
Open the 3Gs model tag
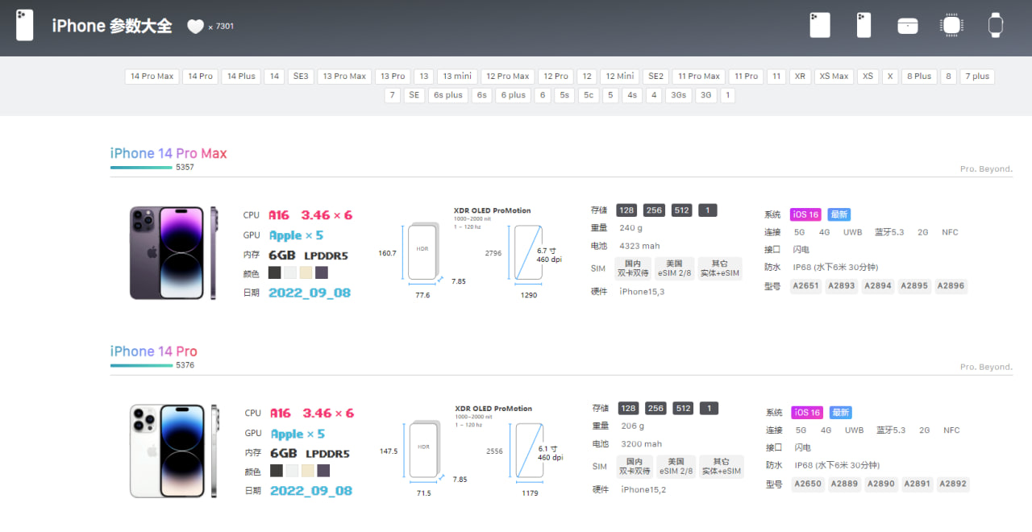pyautogui.click(x=680, y=95)
